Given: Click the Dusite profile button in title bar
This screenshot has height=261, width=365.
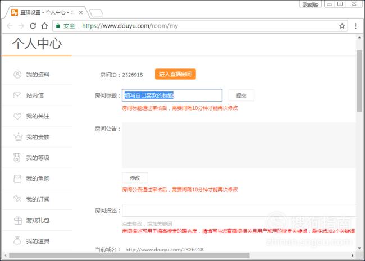Looking at the screenshot, I should [x=311, y=4].
